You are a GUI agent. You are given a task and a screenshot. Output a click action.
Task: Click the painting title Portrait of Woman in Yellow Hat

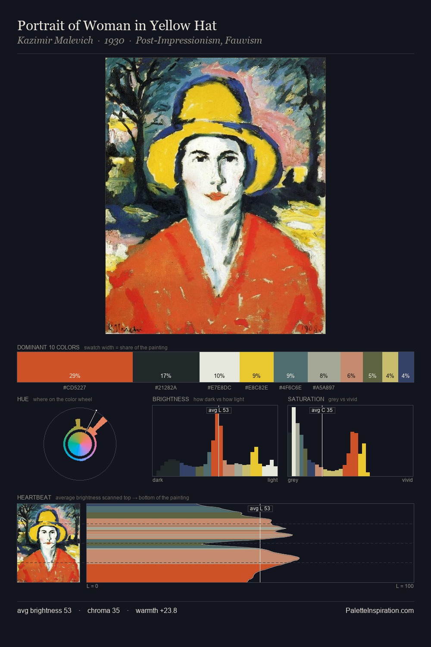coord(117,25)
